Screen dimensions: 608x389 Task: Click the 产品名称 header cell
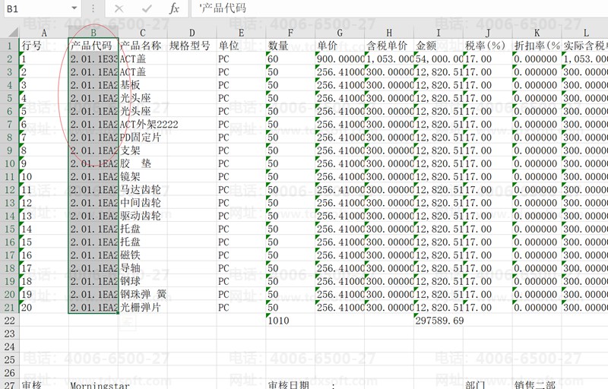142,46
